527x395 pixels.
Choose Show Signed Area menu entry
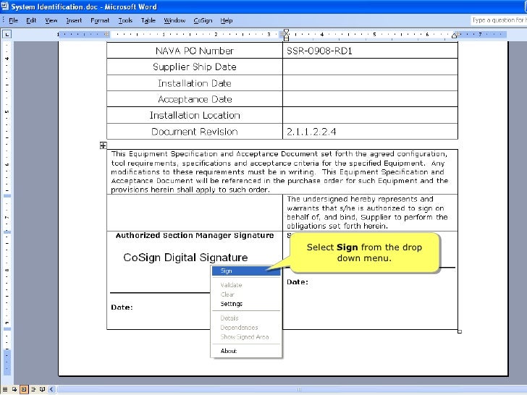tap(246, 336)
